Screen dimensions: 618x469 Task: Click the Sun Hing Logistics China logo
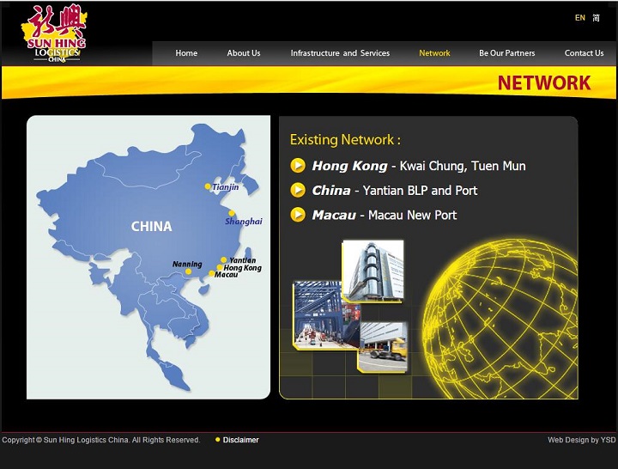[54, 33]
